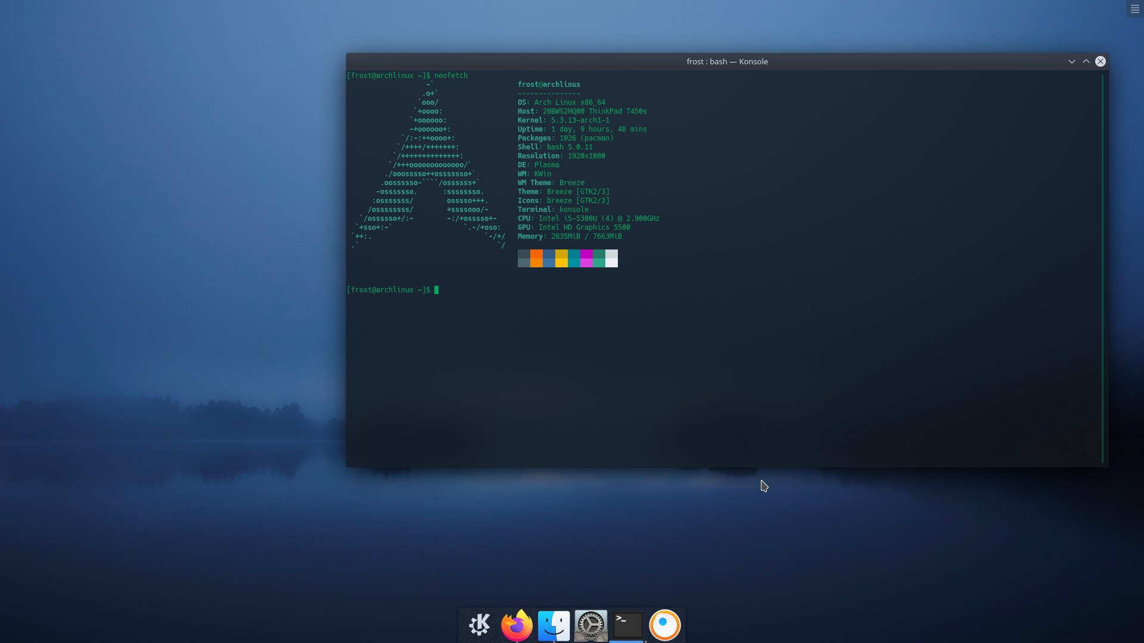
Task: Click the white color block in neofetch output
Action: click(x=611, y=258)
